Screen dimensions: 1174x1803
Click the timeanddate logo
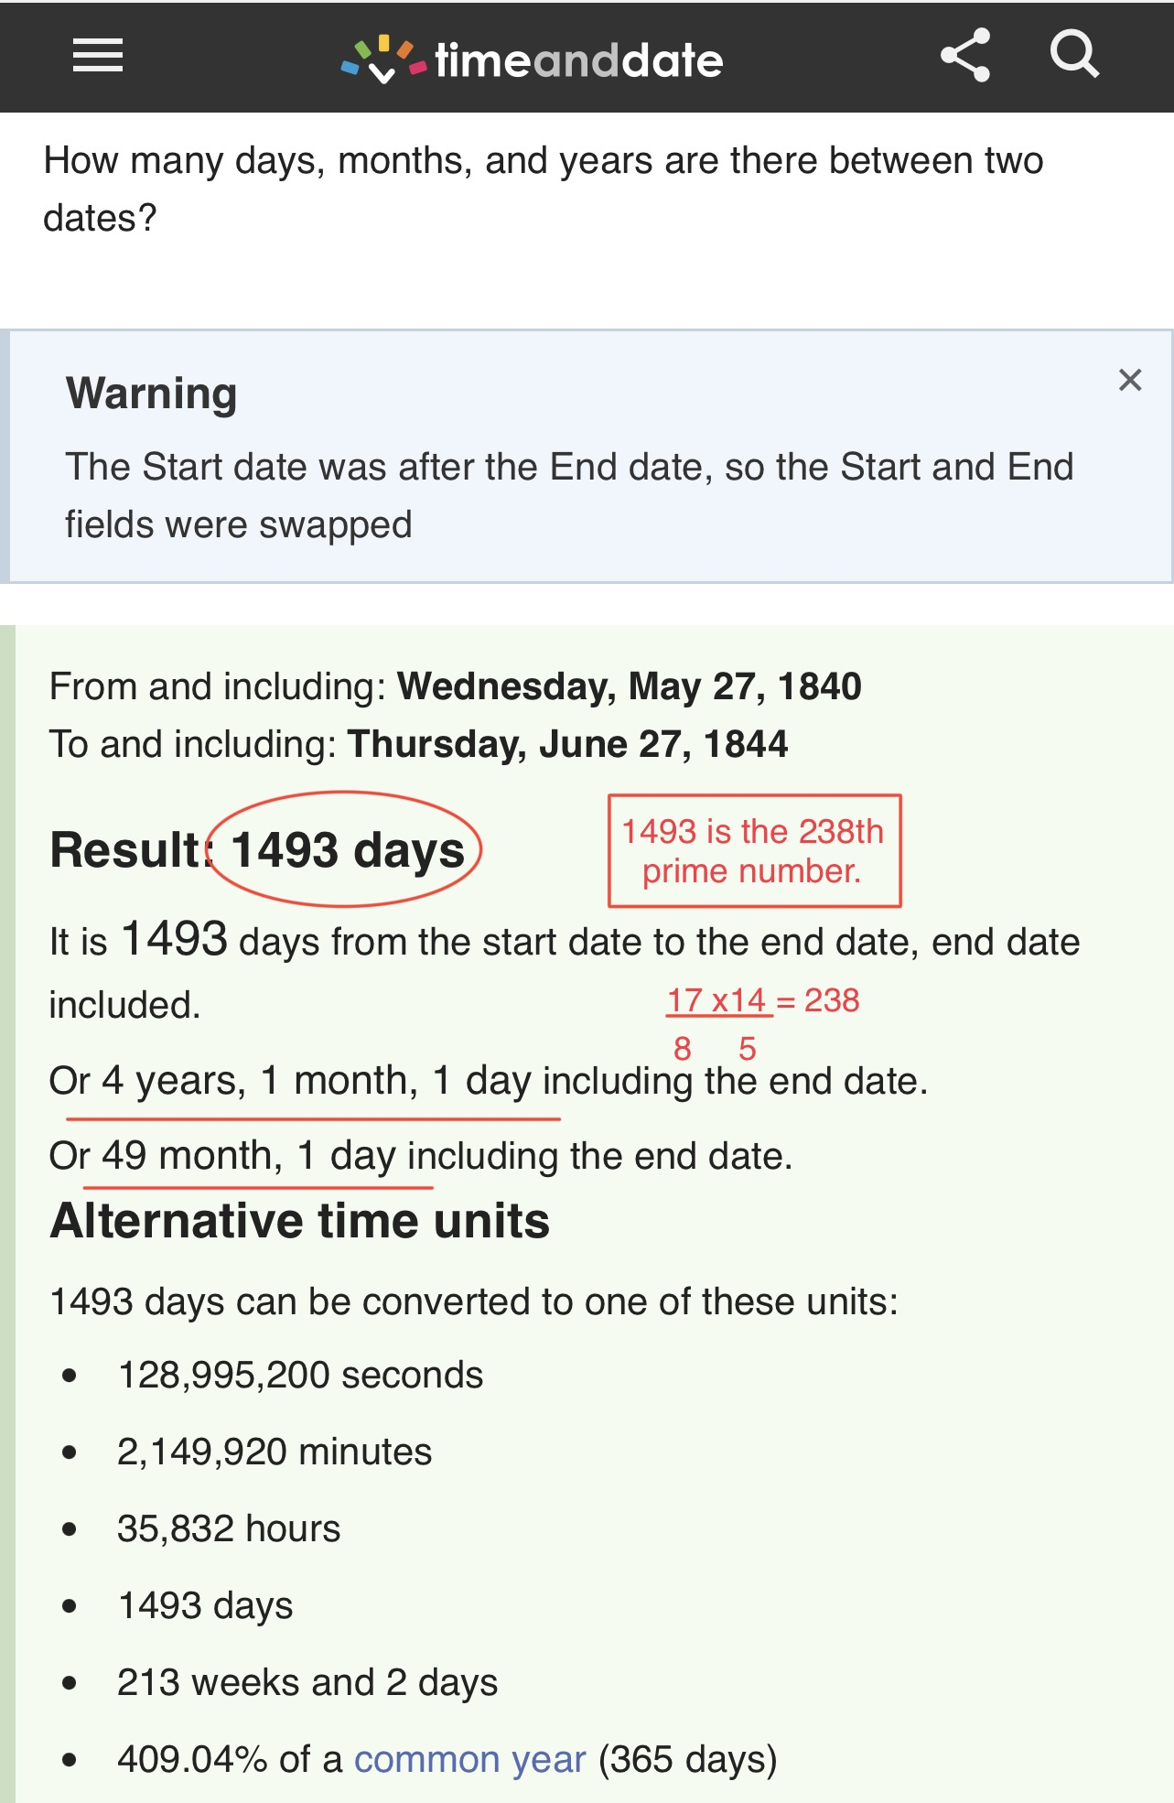pyautogui.click(x=533, y=60)
